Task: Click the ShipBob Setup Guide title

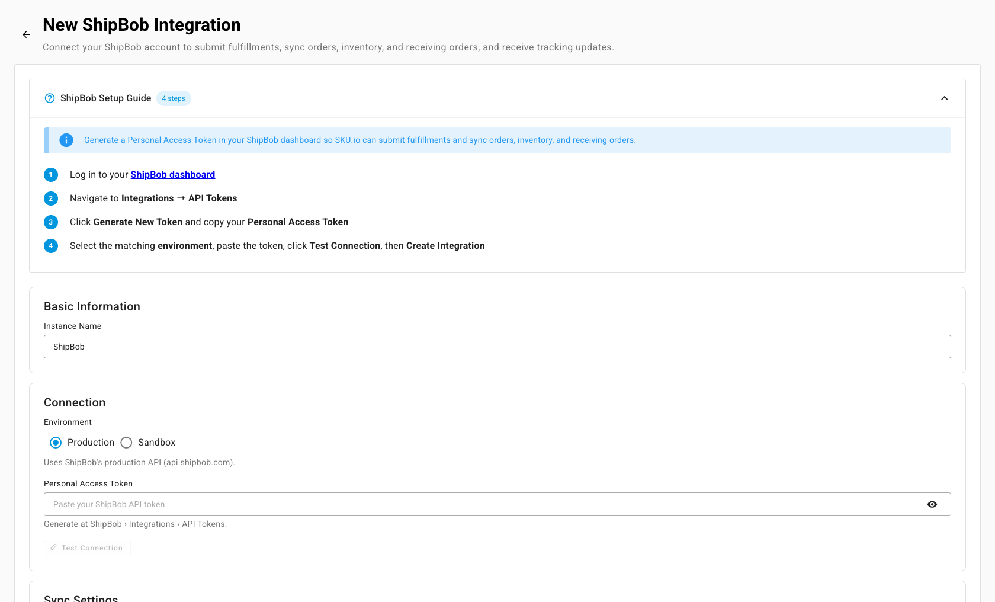Action: point(105,98)
